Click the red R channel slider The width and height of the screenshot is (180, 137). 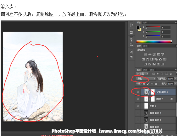tap(153, 27)
